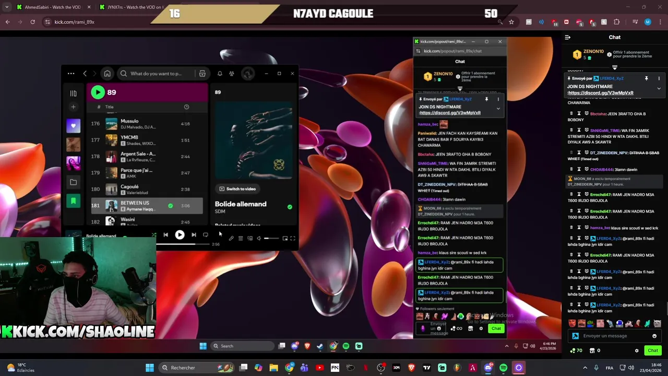Show hidden system tray icons chevron
This screenshot has width=668, height=376.
[x=585, y=368]
